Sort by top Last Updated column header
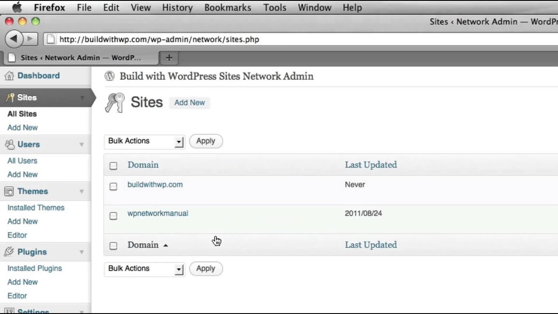 point(371,165)
